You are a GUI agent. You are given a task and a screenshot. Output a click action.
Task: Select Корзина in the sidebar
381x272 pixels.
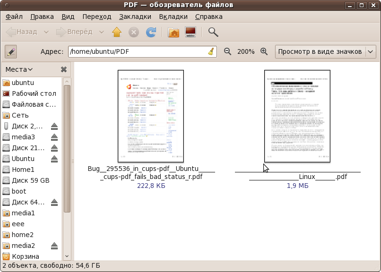point(25,256)
